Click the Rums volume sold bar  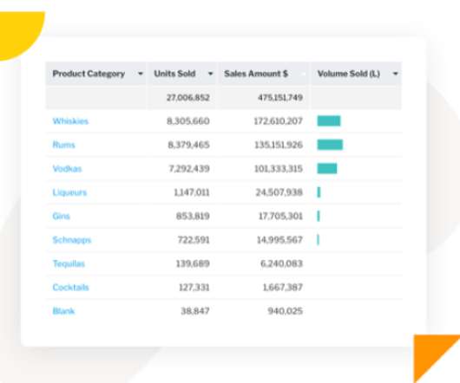(330, 145)
